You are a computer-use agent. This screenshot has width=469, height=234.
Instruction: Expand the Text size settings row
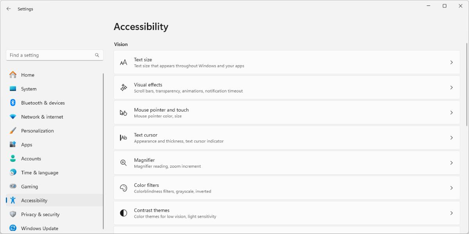451,62
